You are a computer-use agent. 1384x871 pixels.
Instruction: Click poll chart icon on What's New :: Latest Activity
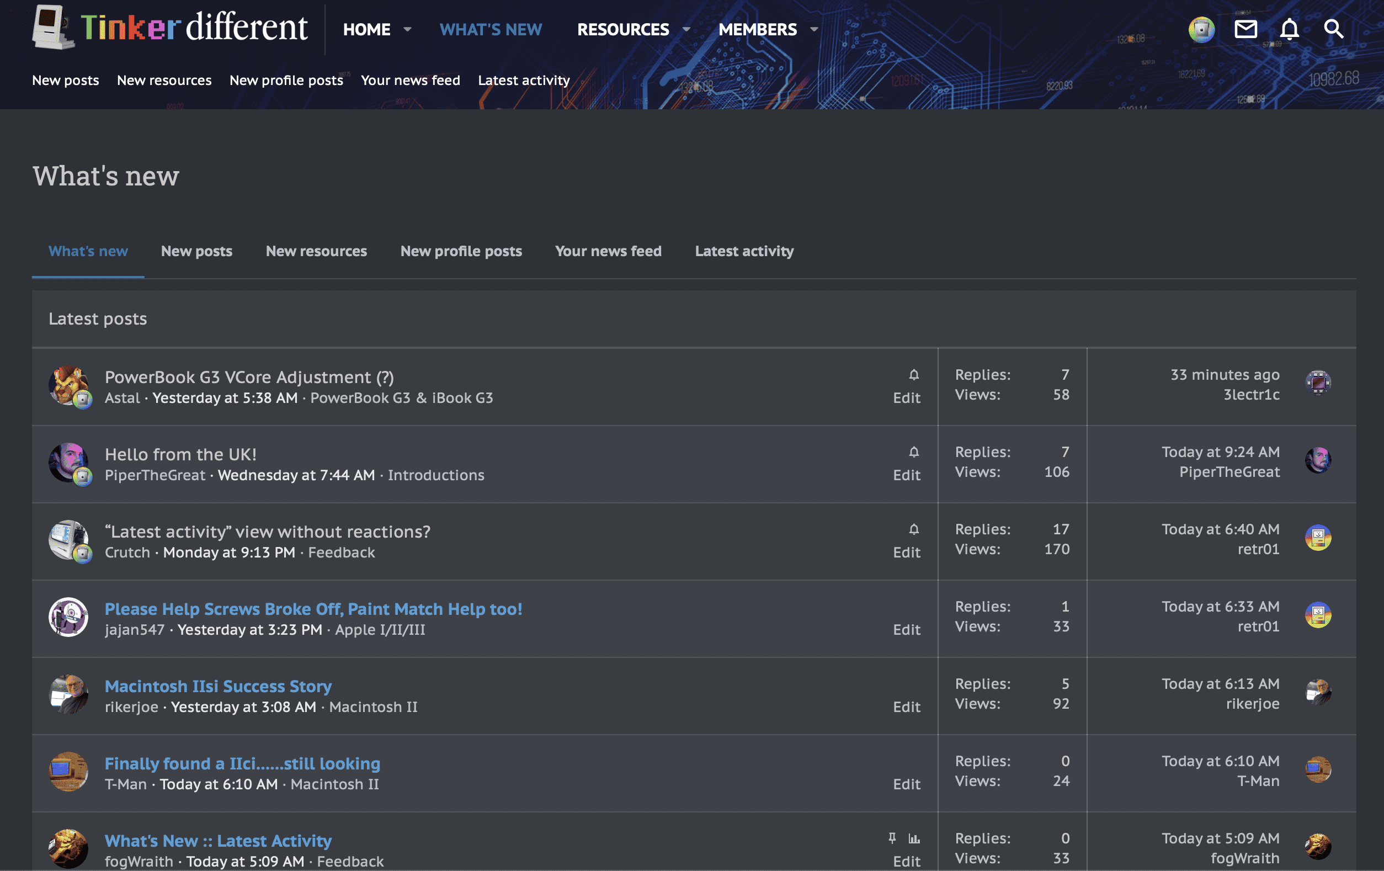coord(914,838)
